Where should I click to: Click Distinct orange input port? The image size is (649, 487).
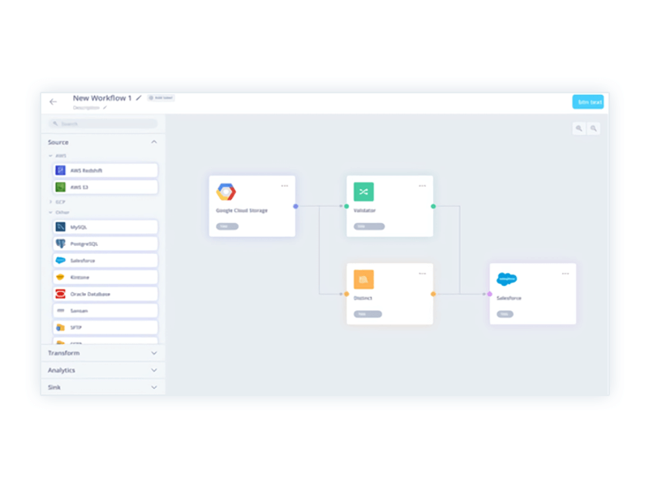point(346,294)
